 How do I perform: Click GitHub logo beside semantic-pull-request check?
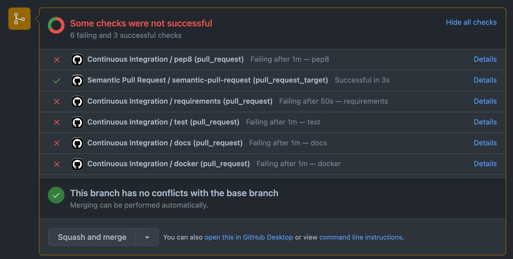click(x=77, y=81)
